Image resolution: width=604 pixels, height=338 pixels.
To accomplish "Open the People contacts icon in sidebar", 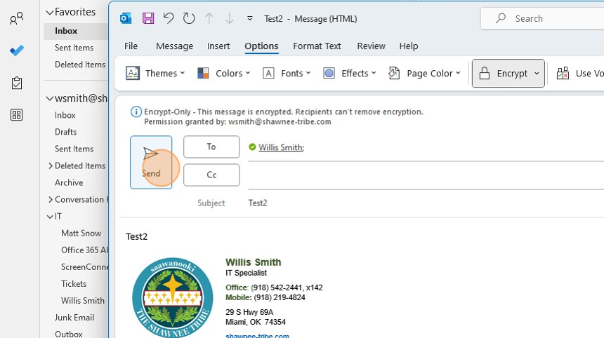I will point(17,18).
